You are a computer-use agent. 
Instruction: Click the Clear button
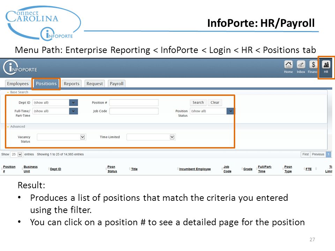[215, 102]
